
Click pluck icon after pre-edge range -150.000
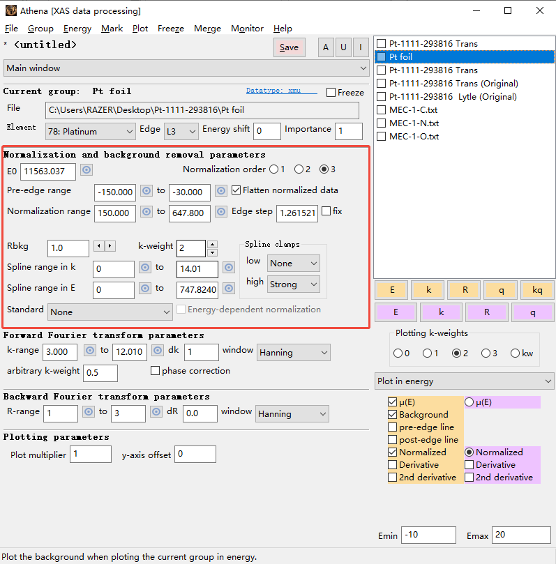(146, 191)
